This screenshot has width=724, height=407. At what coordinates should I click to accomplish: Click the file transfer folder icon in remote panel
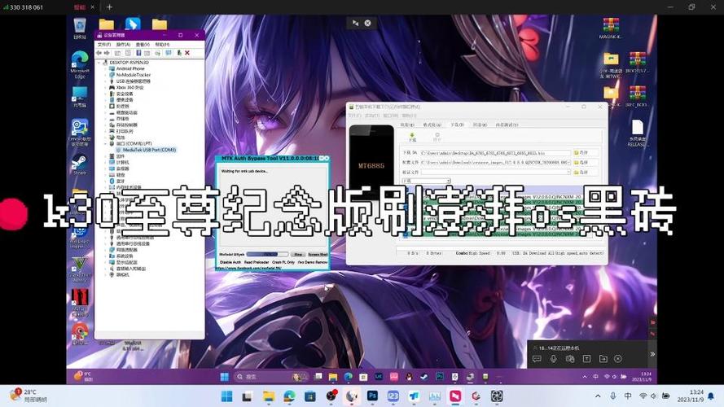(603, 359)
